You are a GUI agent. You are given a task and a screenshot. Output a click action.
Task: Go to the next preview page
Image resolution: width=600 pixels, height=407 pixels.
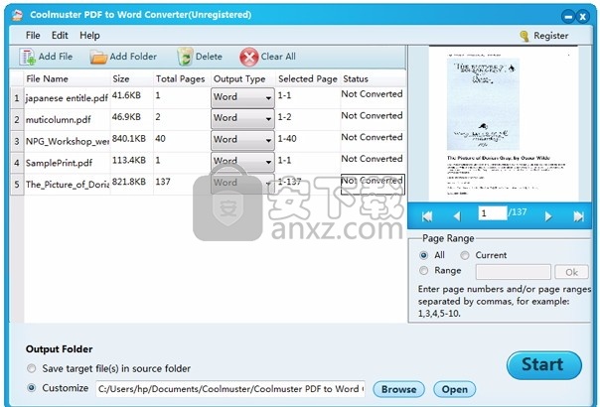[548, 216]
